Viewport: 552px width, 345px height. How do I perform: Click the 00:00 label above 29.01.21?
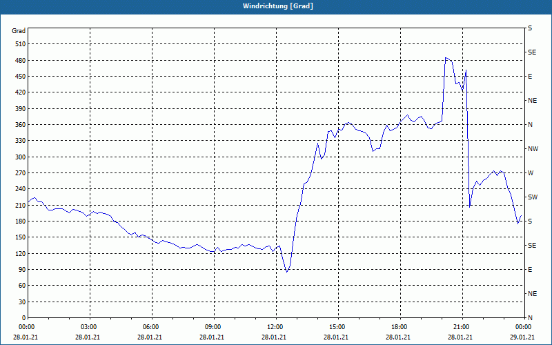tap(522, 327)
